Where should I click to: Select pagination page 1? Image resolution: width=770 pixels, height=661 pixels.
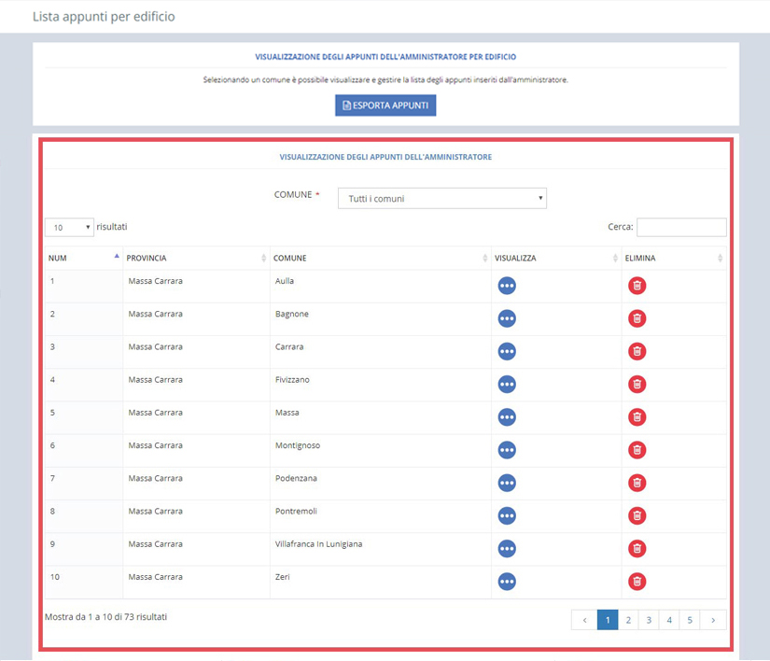tap(608, 620)
